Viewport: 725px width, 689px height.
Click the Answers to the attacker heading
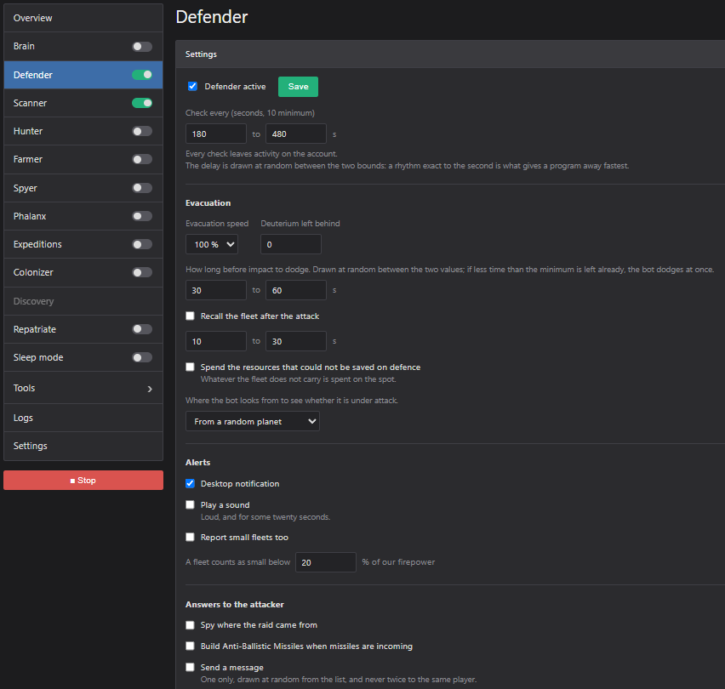(235, 605)
